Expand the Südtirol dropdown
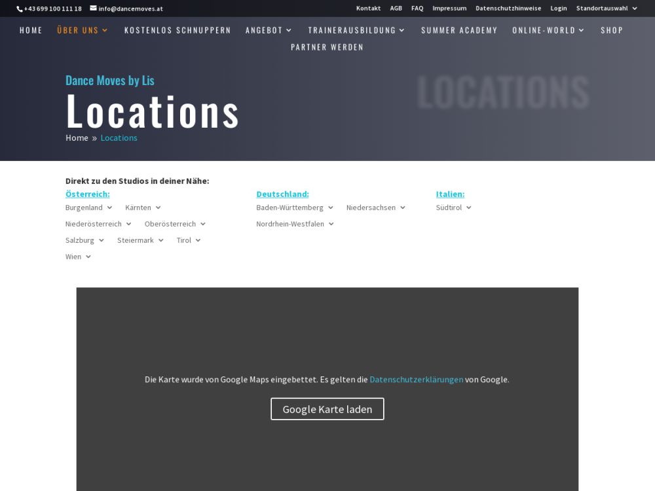This screenshot has height=491, width=655. click(453, 208)
